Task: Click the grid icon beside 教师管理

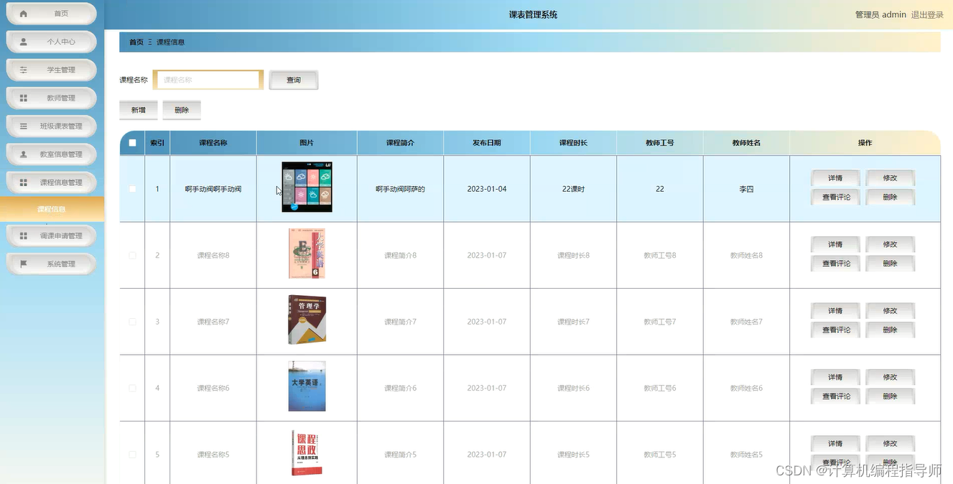Action: pyautogui.click(x=24, y=98)
